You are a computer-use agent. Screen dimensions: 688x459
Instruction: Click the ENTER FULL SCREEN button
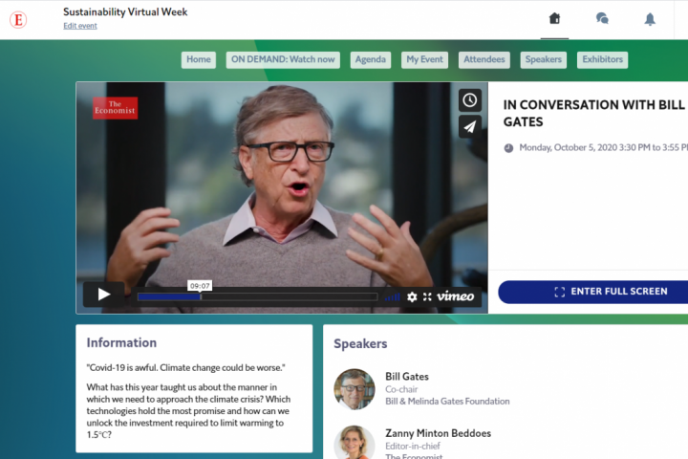pos(593,292)
